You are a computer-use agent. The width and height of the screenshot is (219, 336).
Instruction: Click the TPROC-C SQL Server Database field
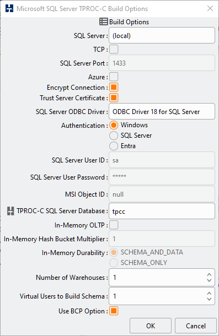(x=162, y=211)
